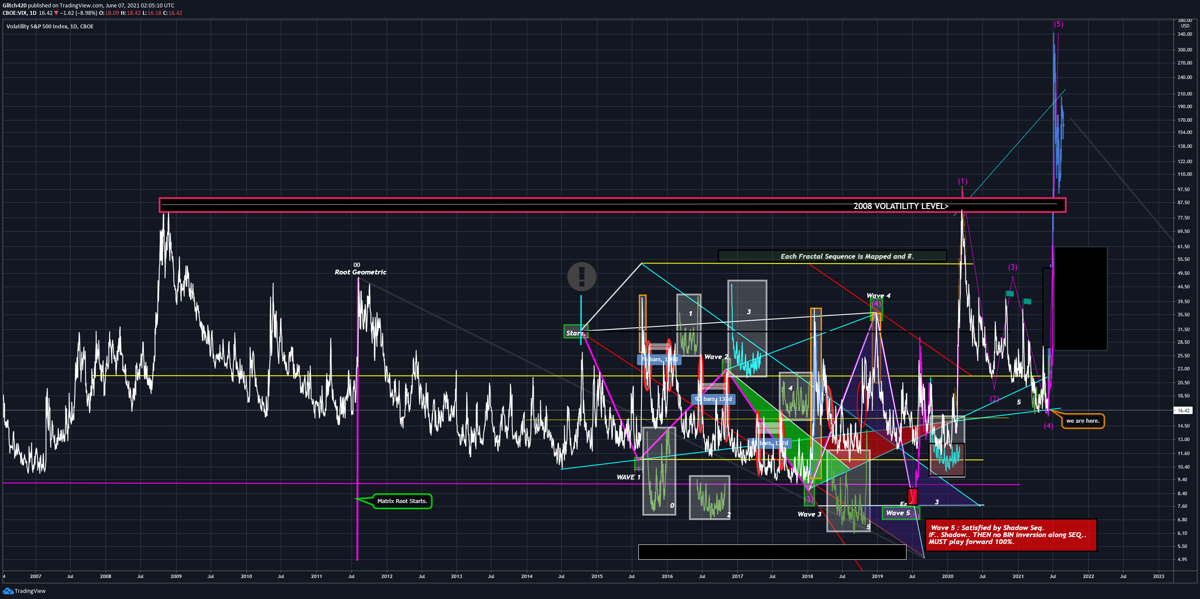Click the teal flag marker near late 2020
Screen dimensions: 1200x599
point(1009,294)
